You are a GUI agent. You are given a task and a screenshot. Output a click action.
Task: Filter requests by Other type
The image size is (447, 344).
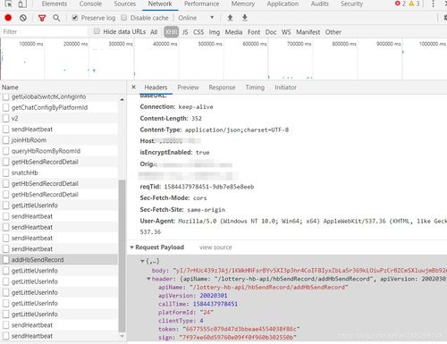333,32
